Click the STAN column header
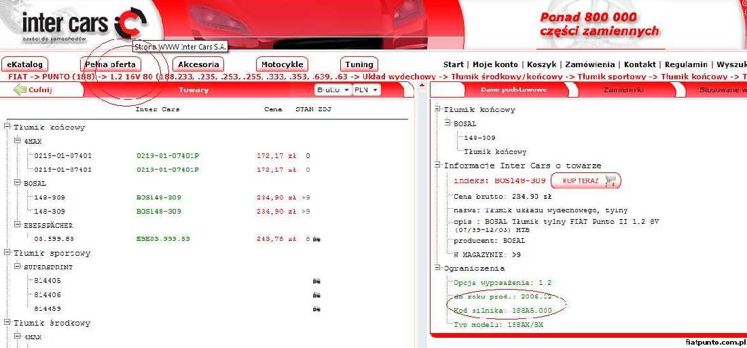The image size is (747, 348). click(304, 109)
